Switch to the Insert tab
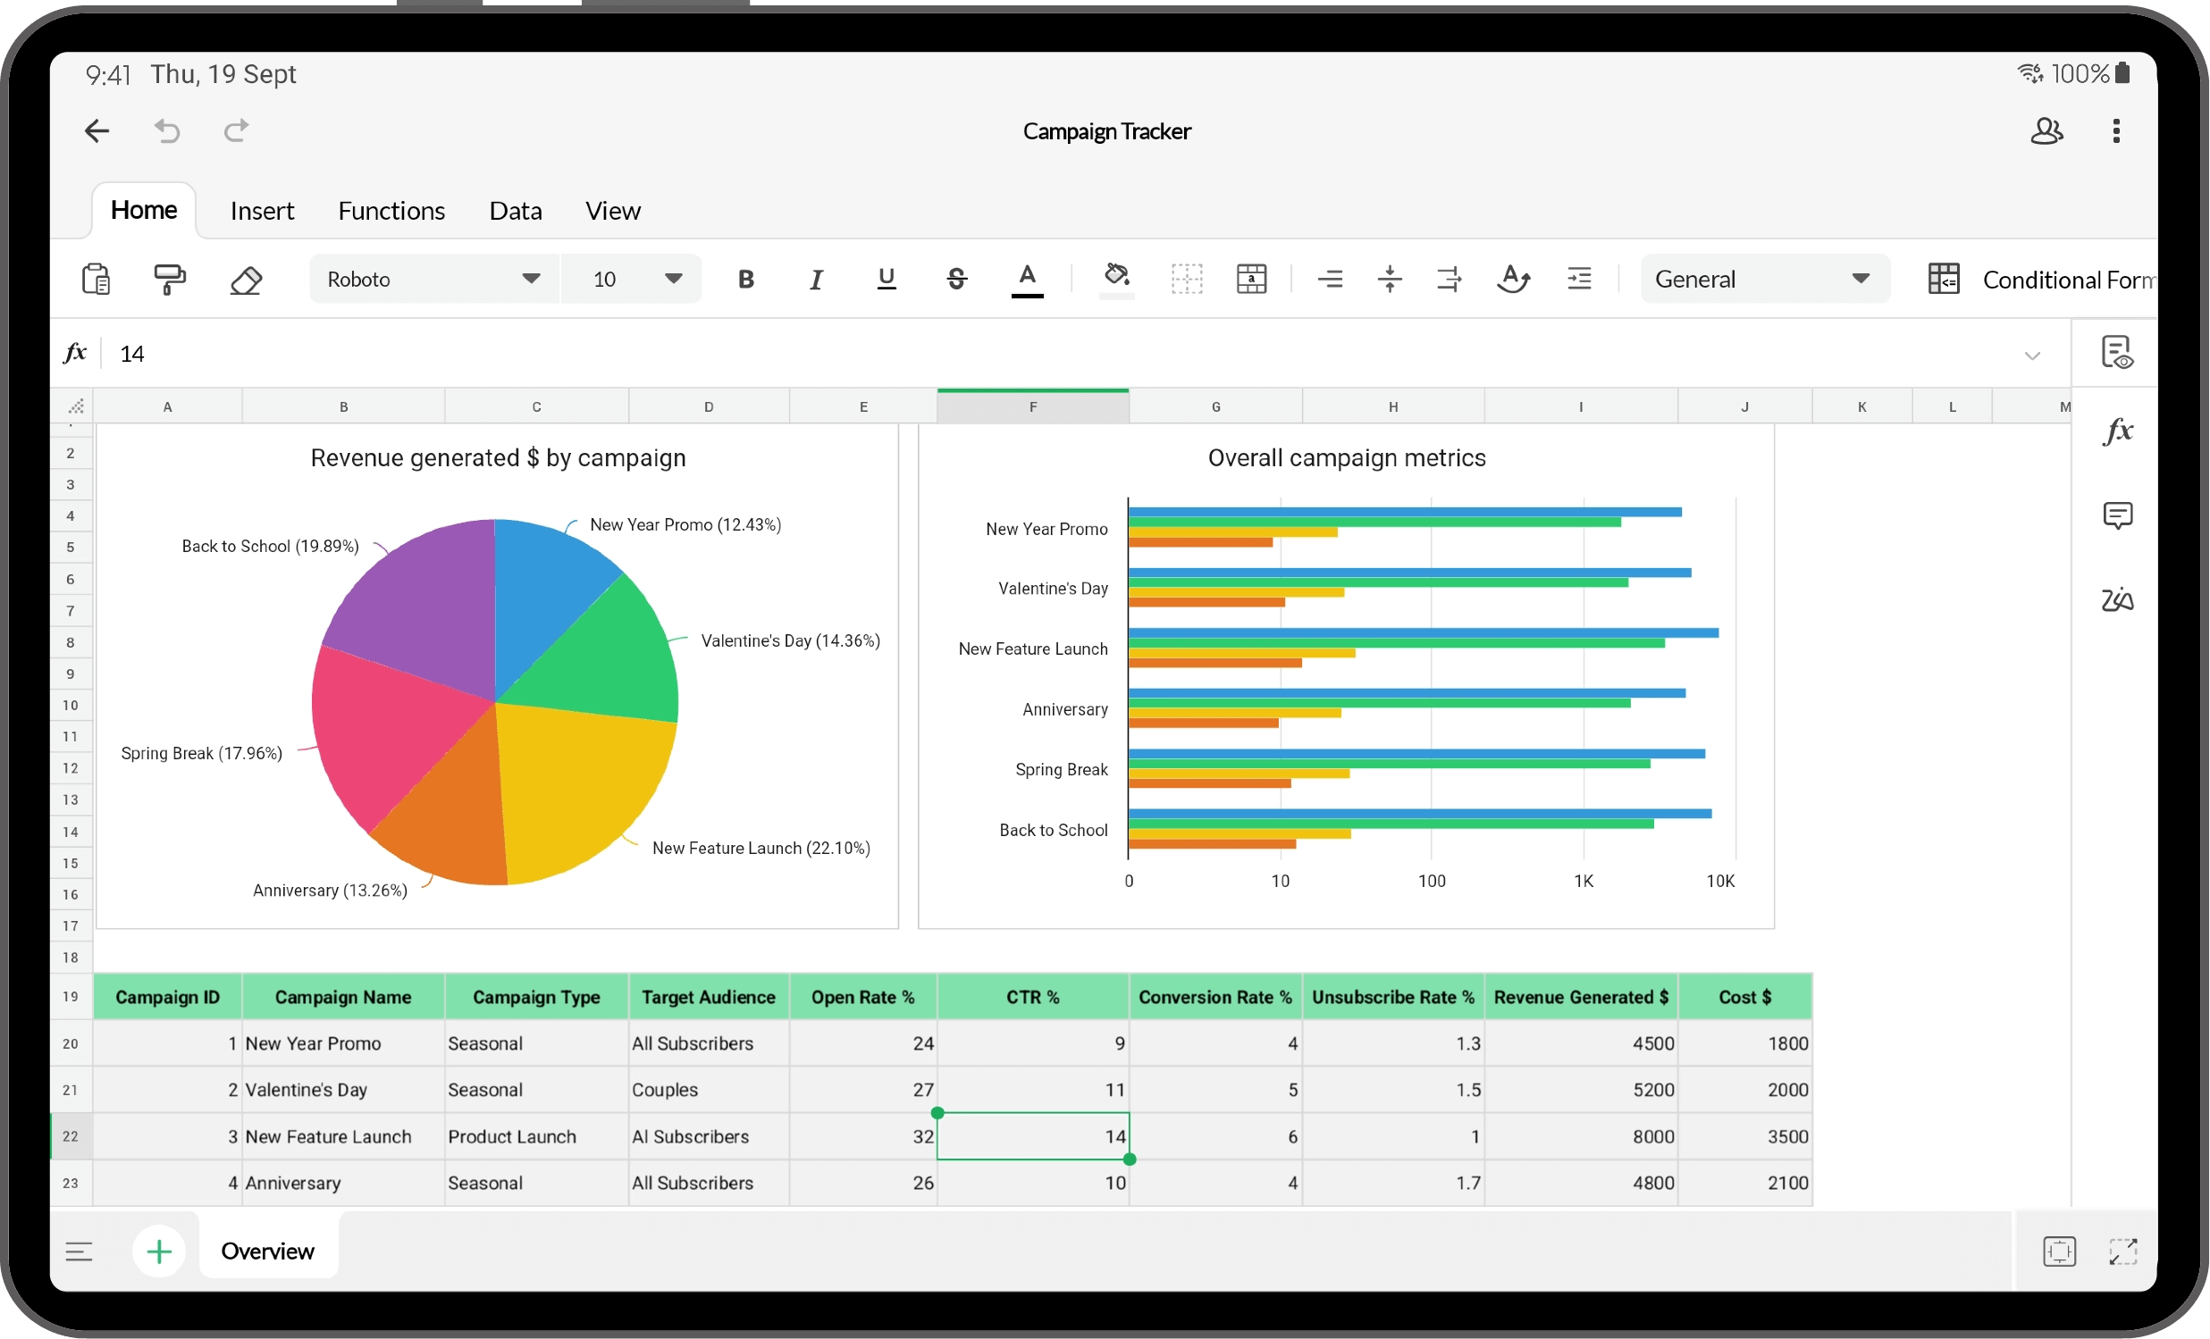2210x1339 pixels. tap(262, 211)
